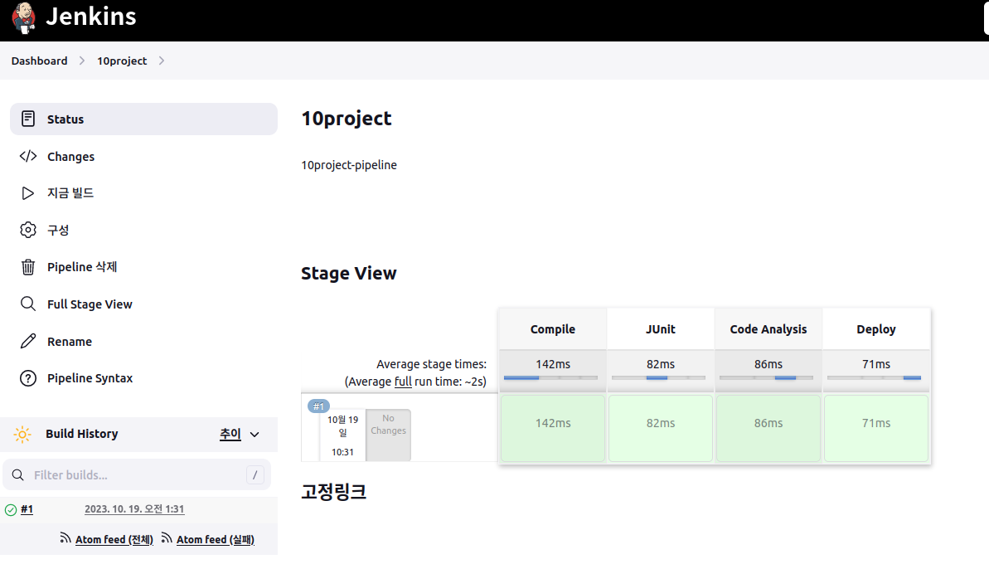The height and width of the screenshot is (569, 989).
Task: Select the Status sidebar item
Action: 143,119
